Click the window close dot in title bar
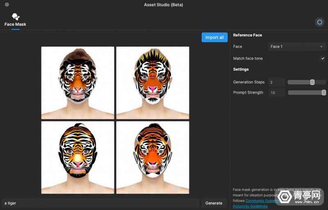 tap(7, 4)
